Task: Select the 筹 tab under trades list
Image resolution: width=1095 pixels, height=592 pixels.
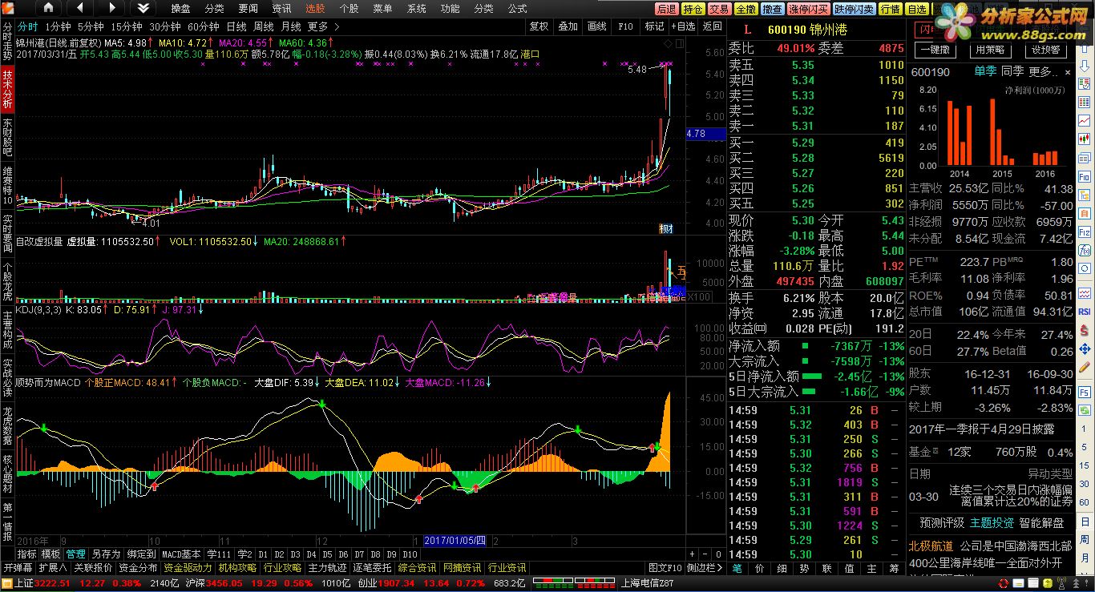Action: tap(894, 567)
